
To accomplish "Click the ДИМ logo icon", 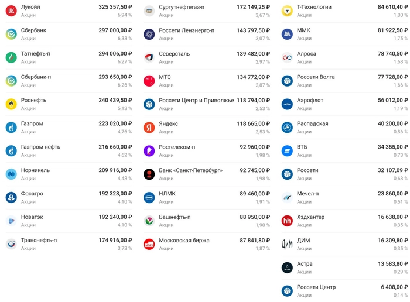I will [x=287, y=244].
